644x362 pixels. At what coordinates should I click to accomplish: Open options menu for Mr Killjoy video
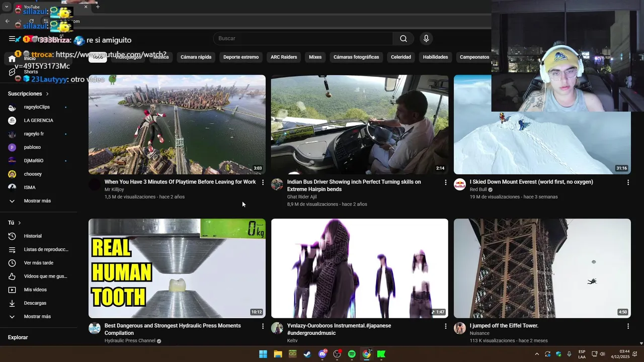tap(263, 183)
